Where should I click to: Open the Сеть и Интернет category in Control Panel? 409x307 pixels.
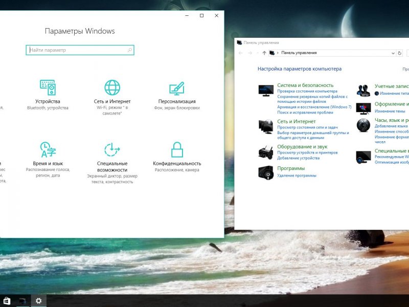click(297, 121)
